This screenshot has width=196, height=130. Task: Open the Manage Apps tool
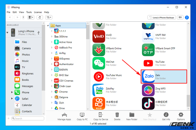point(64,116)
